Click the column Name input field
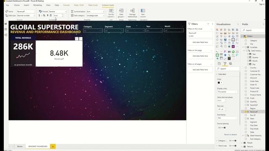Image resolution: width=269 pixels, height=151 pixels. [x=26, y=11]
